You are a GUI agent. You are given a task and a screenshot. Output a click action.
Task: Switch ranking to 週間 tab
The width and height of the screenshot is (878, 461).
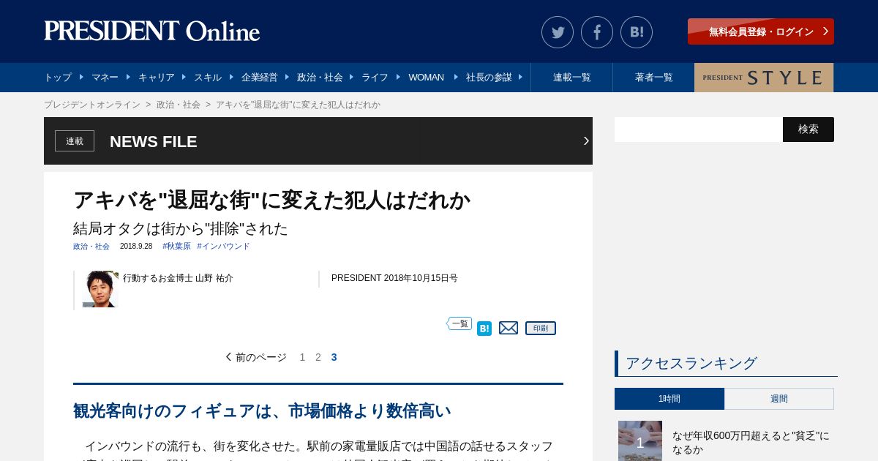pos(779,399)
